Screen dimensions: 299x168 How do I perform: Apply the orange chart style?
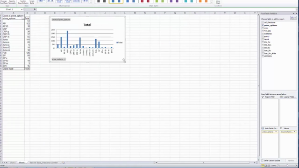203,1
